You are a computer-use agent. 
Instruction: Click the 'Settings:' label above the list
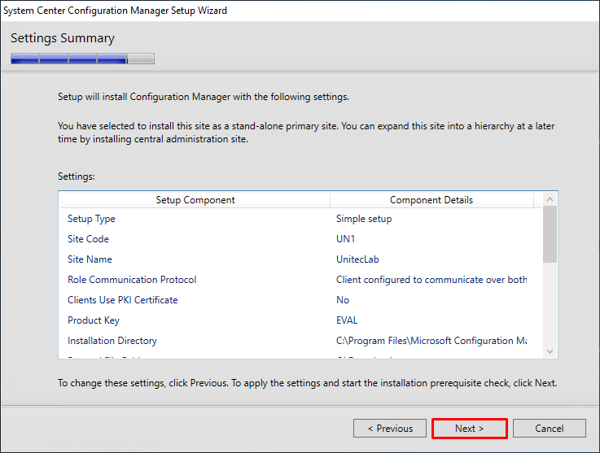[x=77, y=176]
